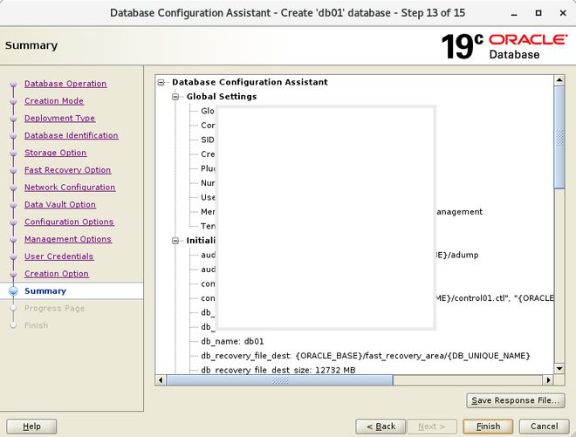Viewport: 576px width, 437px height.
Task: Open the Deployment Type step
Action: pos(60,119)
